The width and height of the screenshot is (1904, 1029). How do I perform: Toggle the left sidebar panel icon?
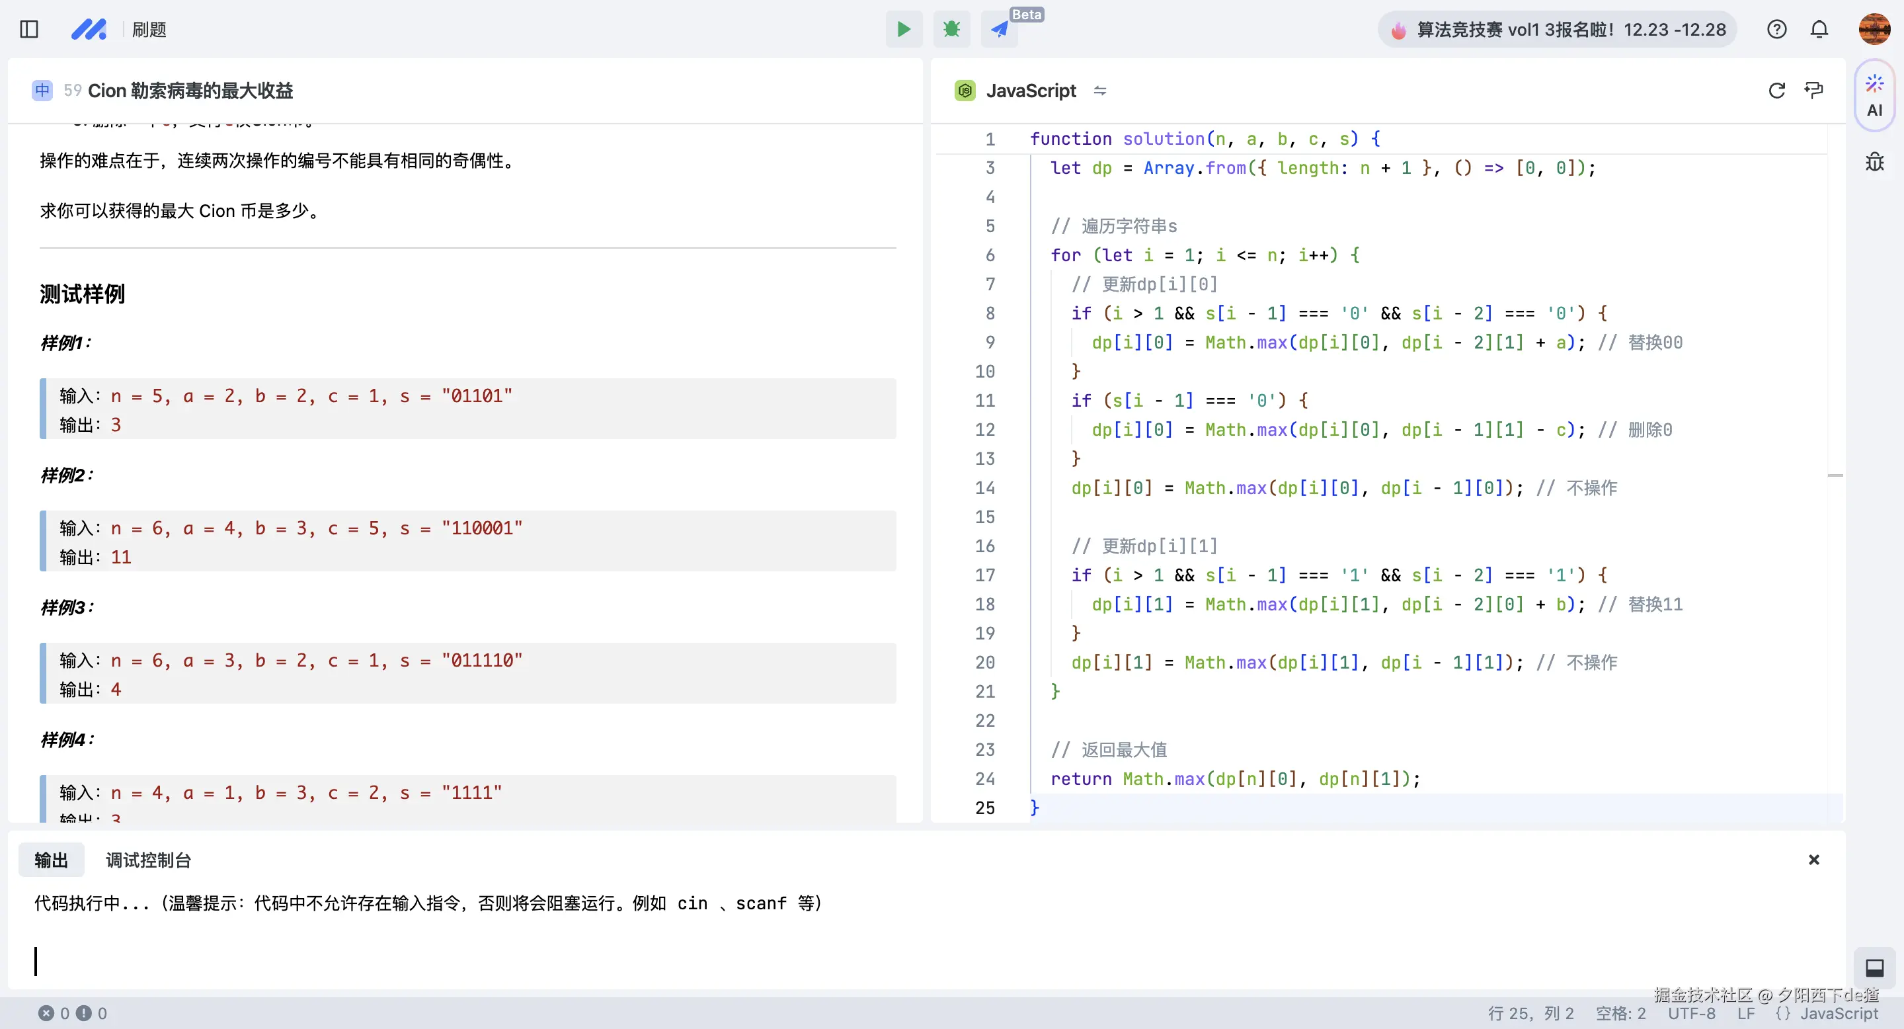[x=29, y=30]
